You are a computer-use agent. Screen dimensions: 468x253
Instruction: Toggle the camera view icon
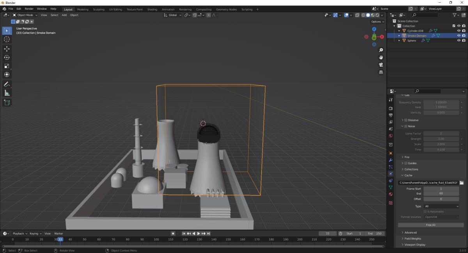(x=381, y=65)
